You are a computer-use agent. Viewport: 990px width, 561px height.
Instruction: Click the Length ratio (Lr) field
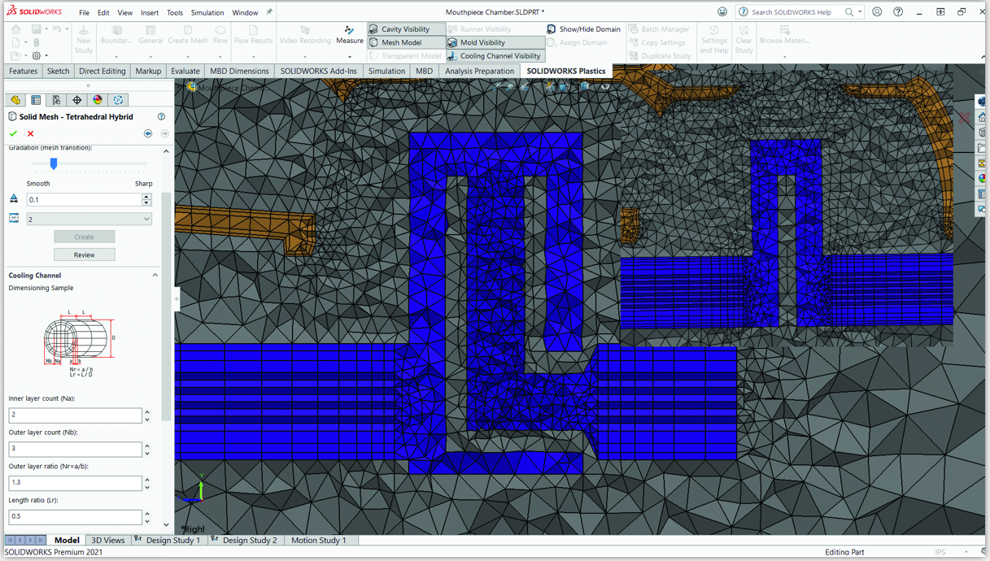click(x=75, y=516)
